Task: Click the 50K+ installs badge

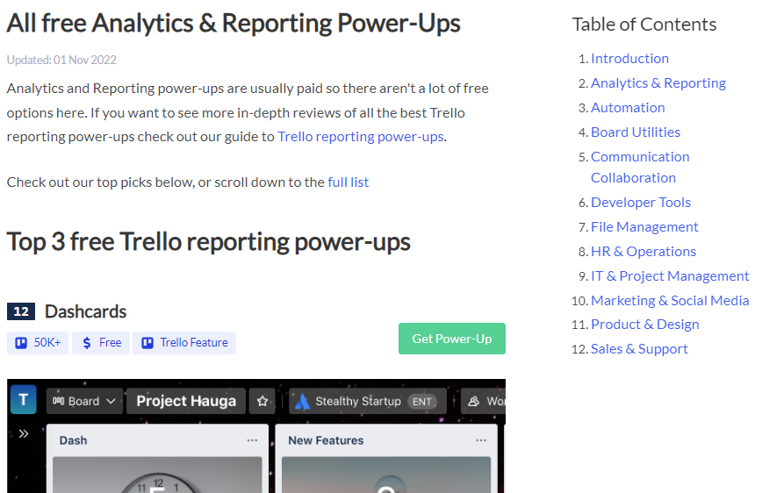Action: pos(38,343)
